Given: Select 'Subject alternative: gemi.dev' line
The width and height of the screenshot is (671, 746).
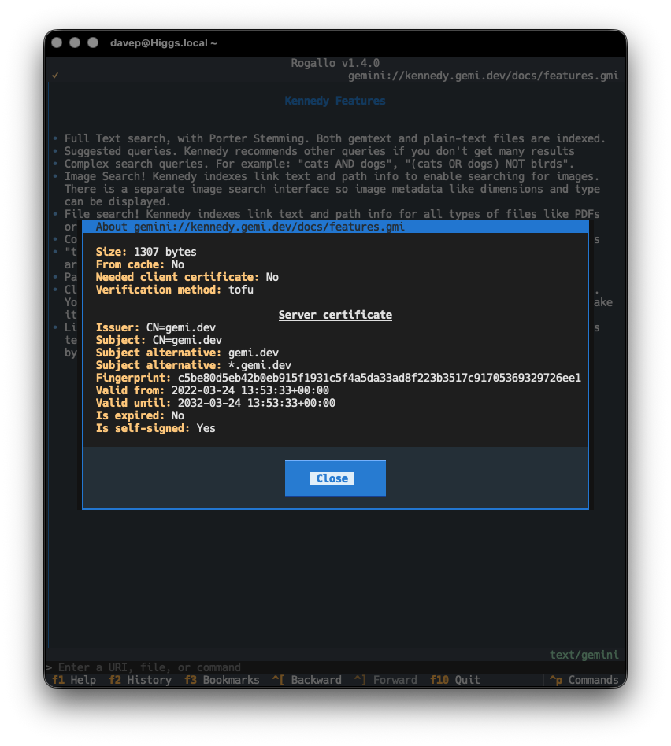Looking at the screenshot, I should 187,353.
